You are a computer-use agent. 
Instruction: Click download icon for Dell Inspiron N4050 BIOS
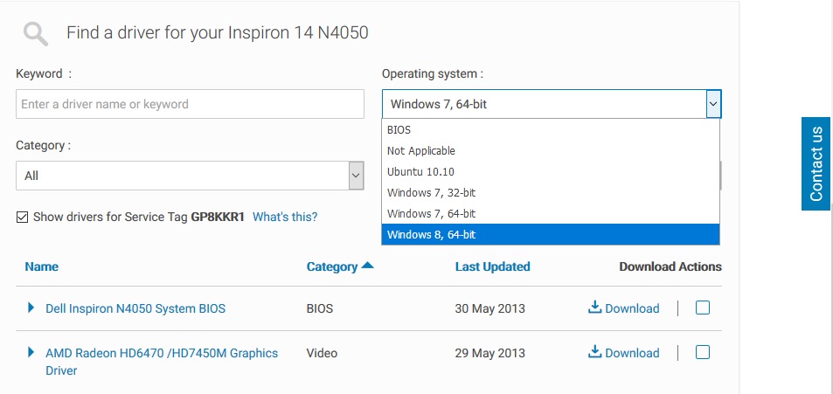(x=594, y=308)
